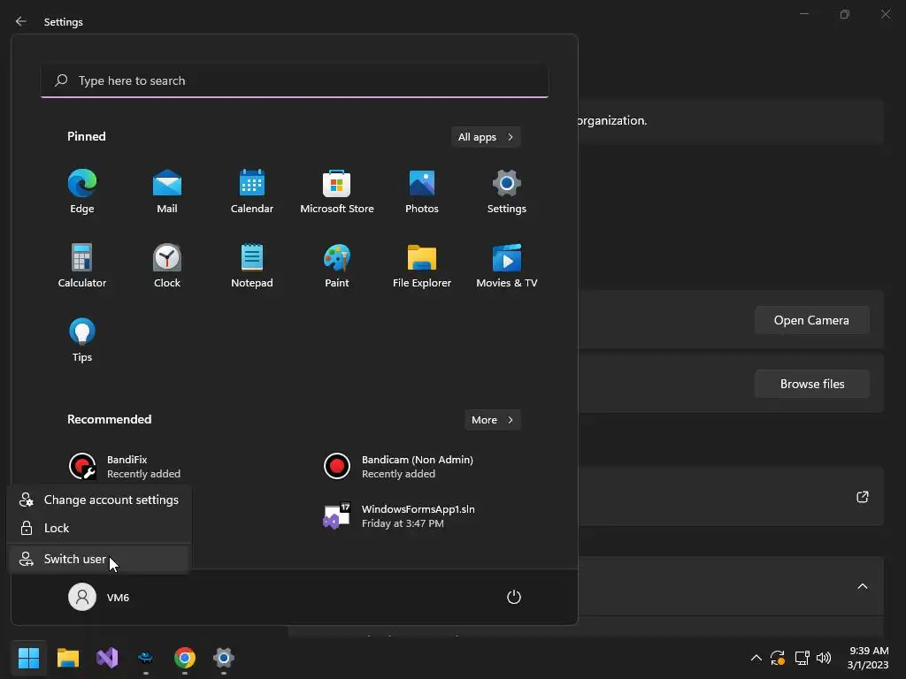Open Microsoft Store from pinned apps
906x679 pixels.
tap(337, 192)
